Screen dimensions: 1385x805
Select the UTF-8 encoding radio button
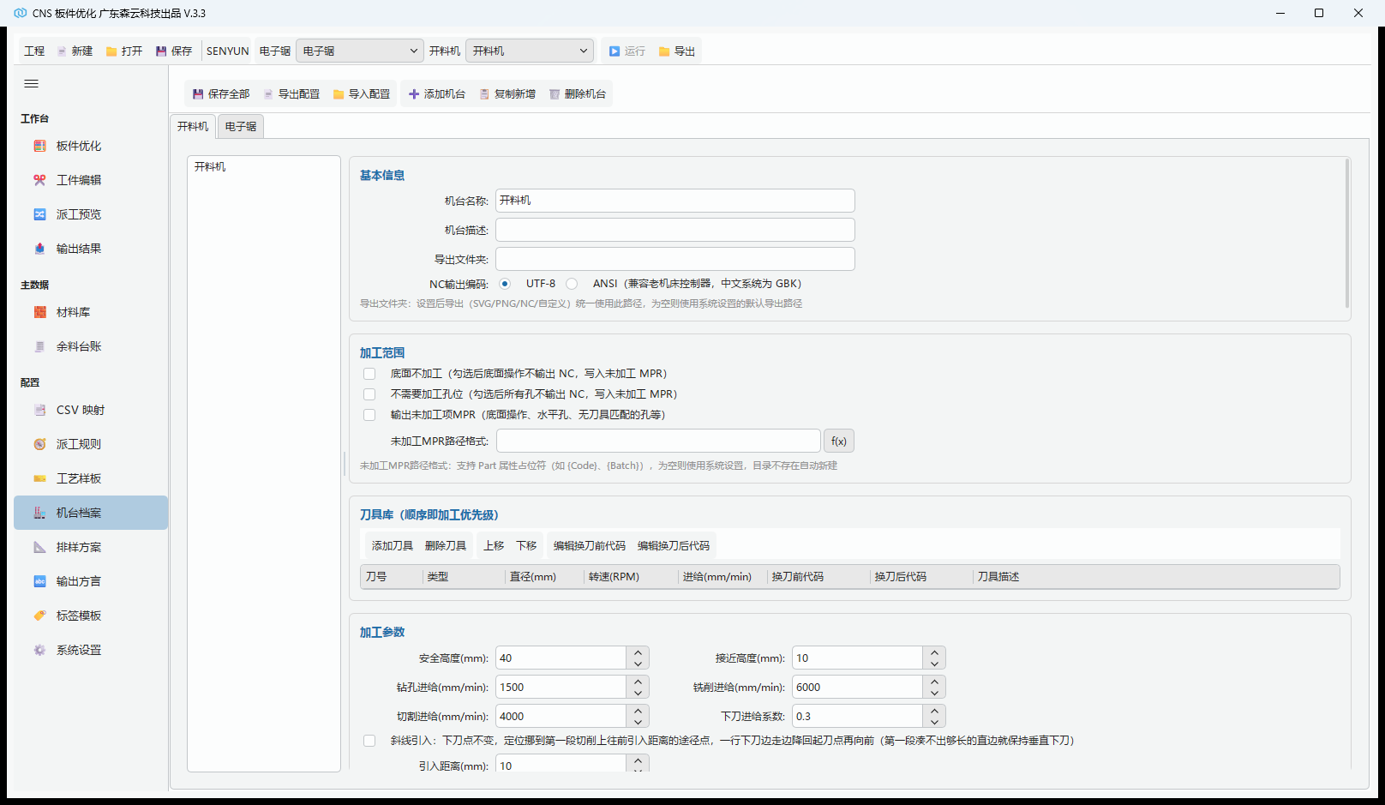[x=505, y=284]
